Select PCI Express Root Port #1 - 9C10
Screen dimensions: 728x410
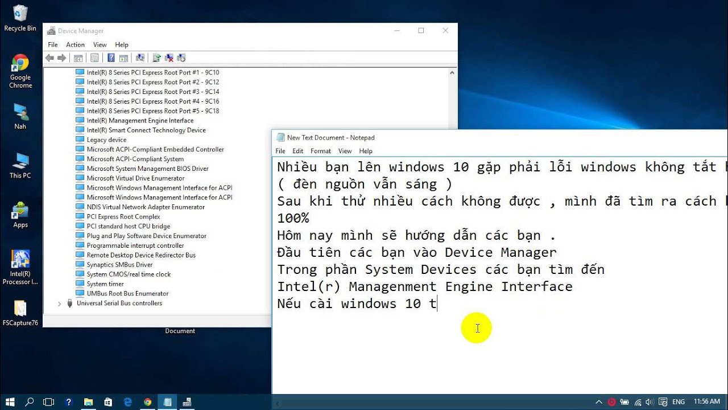pyautogui.click(x=152, y=73)
